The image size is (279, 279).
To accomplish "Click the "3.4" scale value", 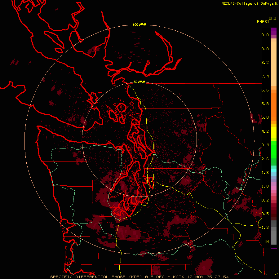I will pyautogui.click(x=265, y=145).
